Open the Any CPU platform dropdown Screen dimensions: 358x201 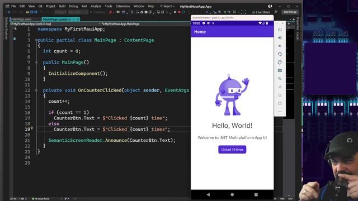pyautogui.click(x=78, y=12)
